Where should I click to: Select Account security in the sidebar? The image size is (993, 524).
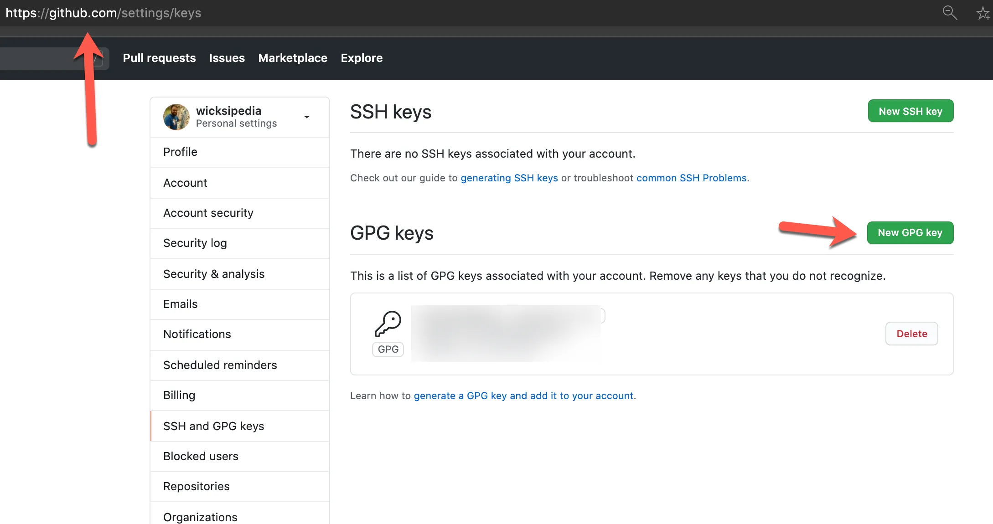208,213
